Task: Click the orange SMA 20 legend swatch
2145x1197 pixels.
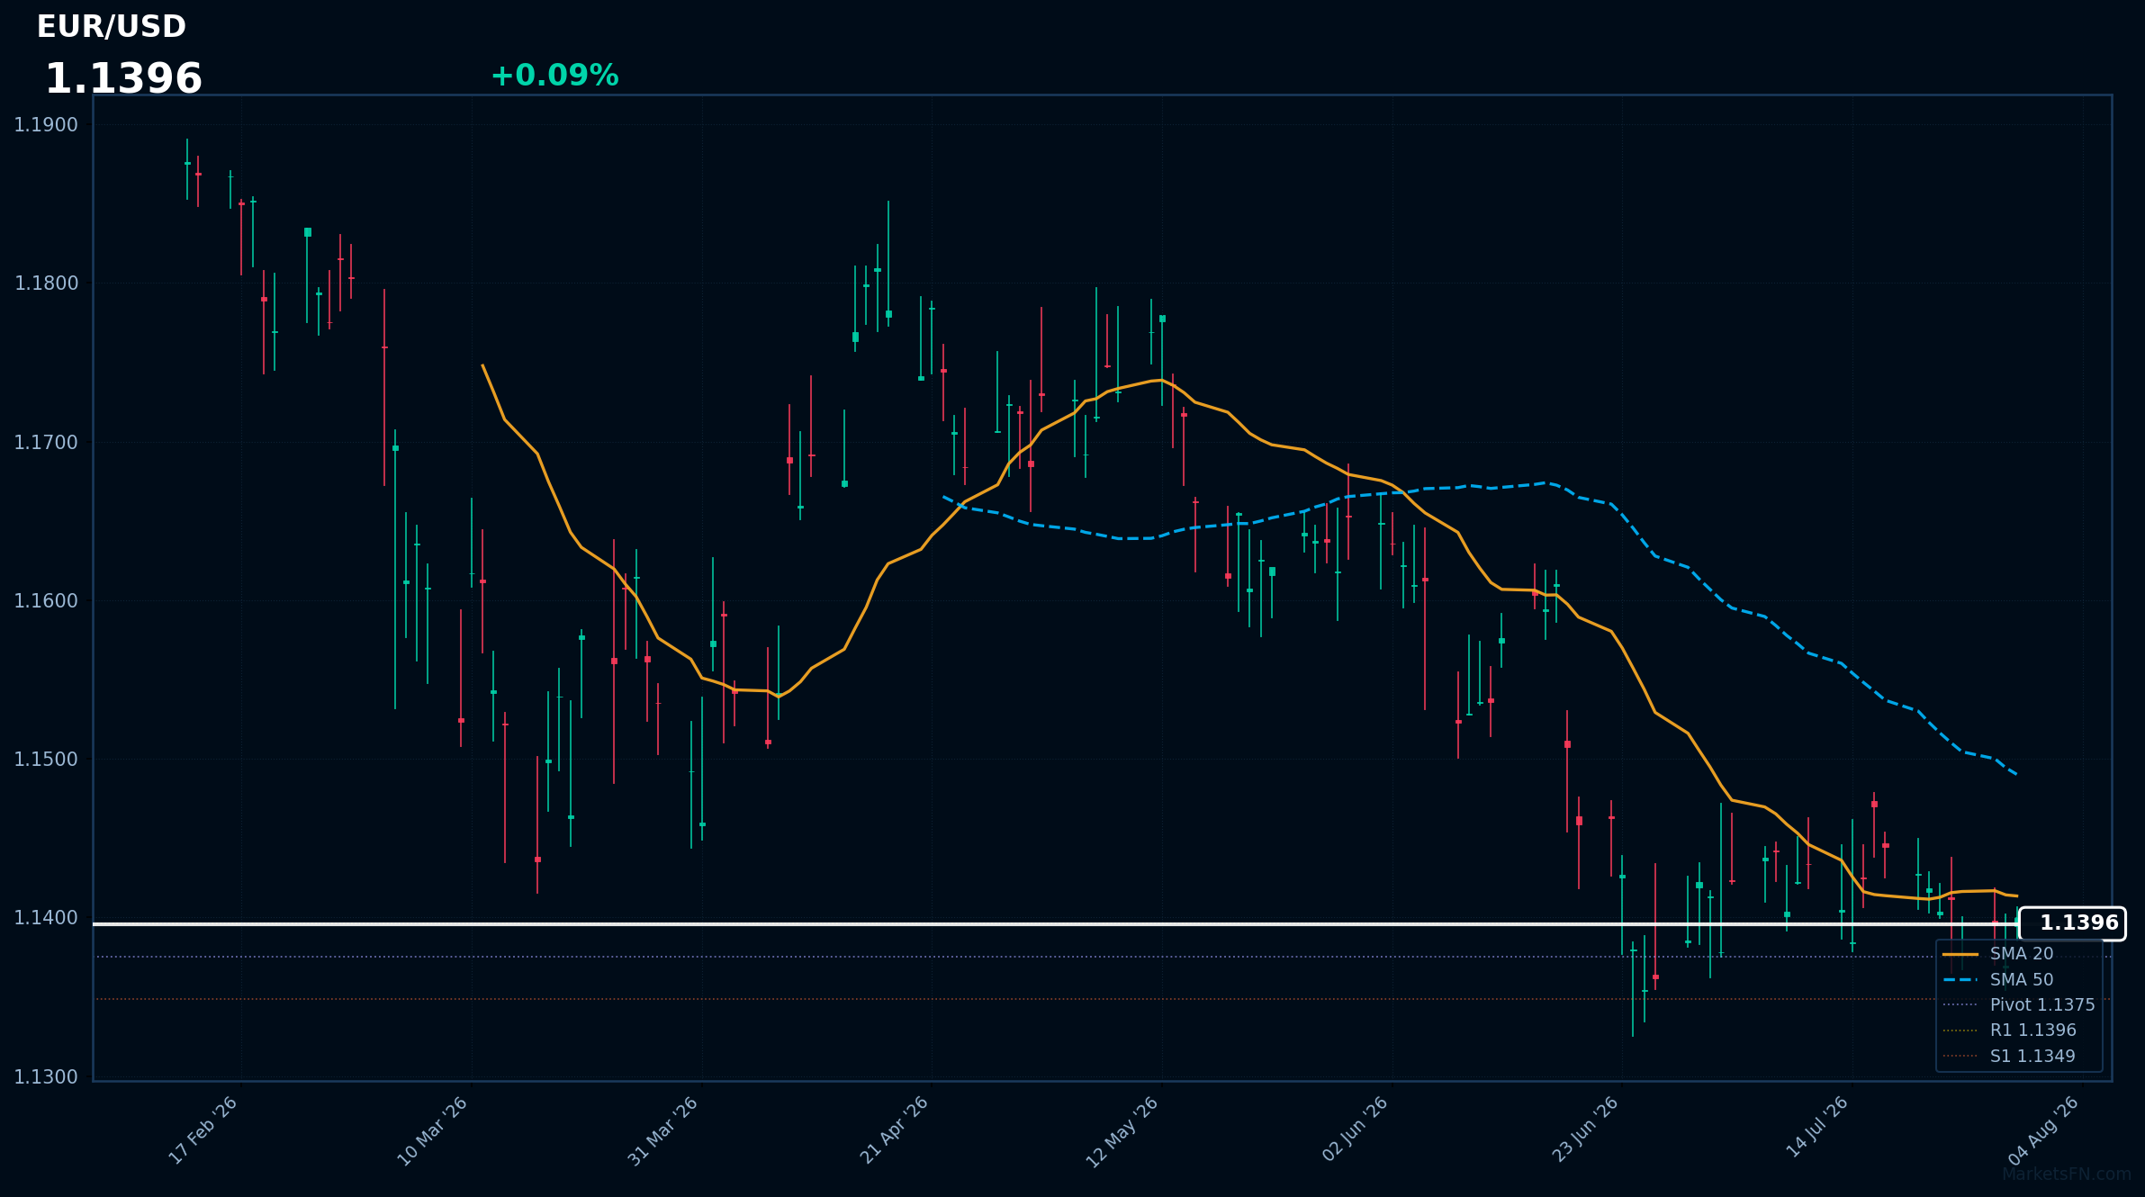Action: coord(1960,954)
